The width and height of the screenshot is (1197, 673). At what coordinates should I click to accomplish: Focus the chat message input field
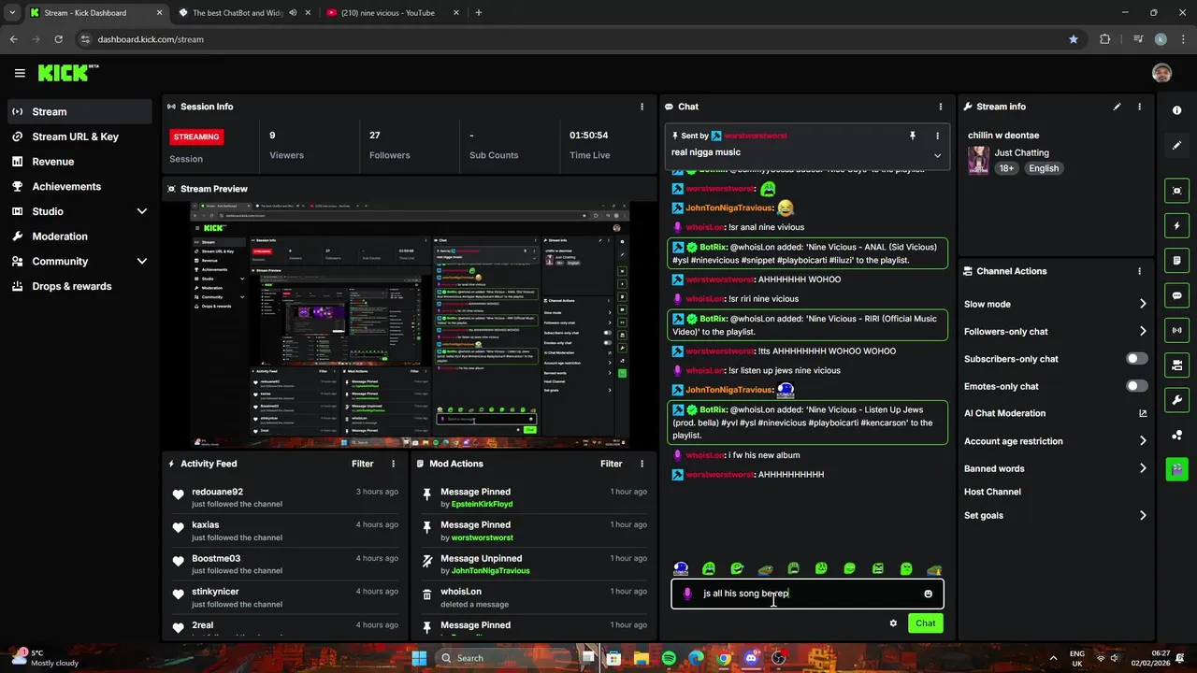coord(808,594)
